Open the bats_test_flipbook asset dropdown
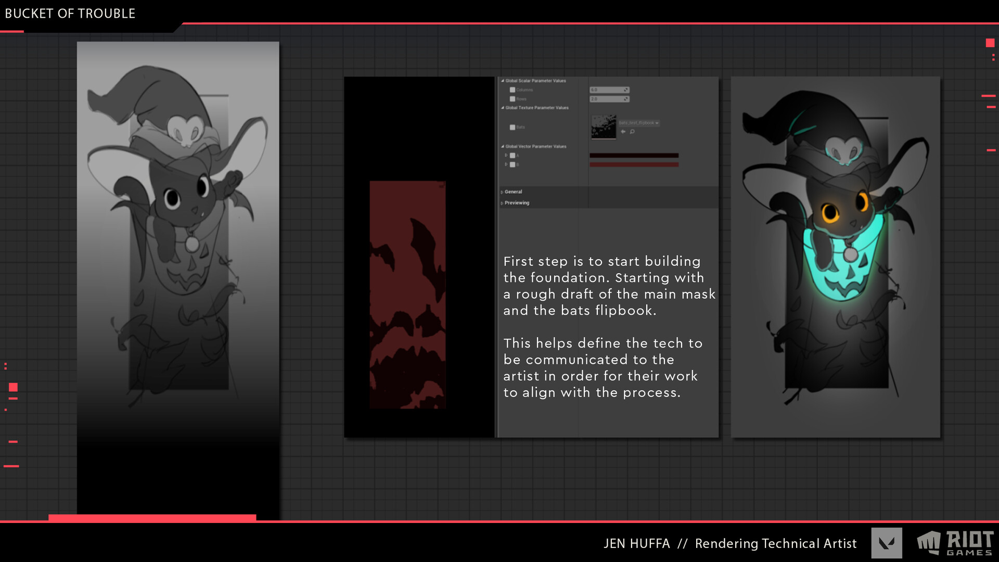The image size is (999, 562). click(x=657, y=123)
